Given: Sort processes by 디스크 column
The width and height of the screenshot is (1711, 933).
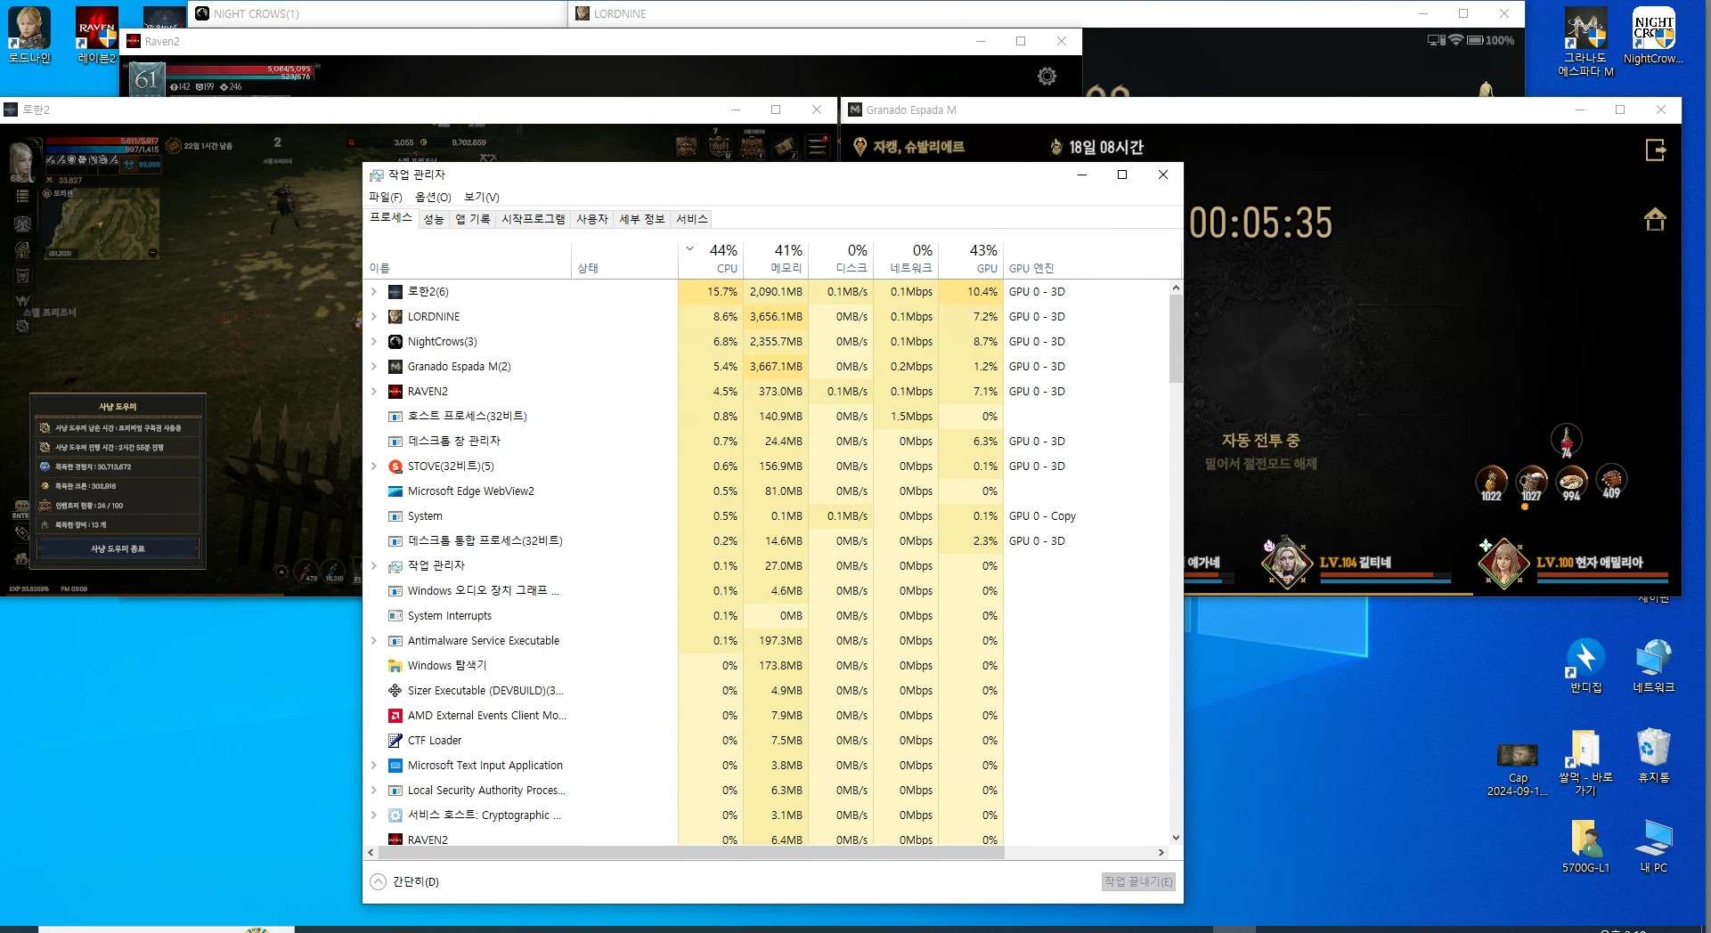Looking at the screenshot, I should click(x=841, y=258).
